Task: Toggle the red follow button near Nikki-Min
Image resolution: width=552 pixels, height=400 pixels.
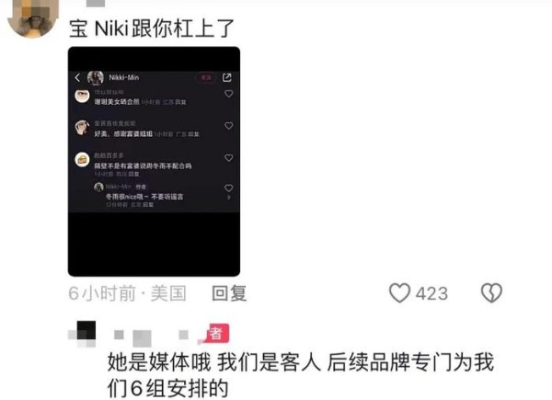Action: 206,77
